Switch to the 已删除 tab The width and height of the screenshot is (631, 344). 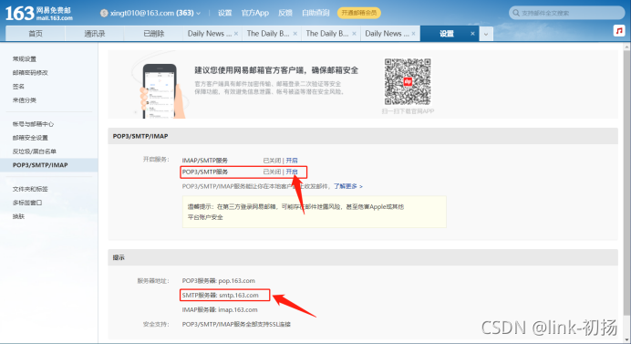click(154, 34)
